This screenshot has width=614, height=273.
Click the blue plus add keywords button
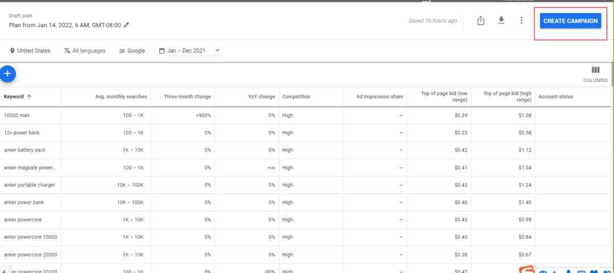click(x=7, y=73)
